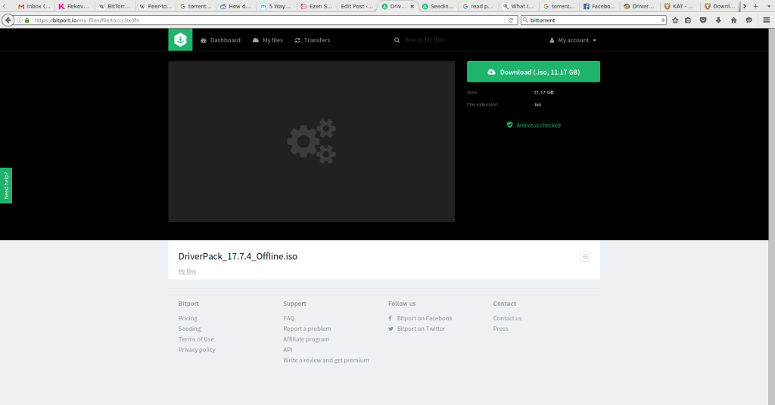Open the Dashboard menu item
The height and width of the screenshot is (405, 775).
220,40
